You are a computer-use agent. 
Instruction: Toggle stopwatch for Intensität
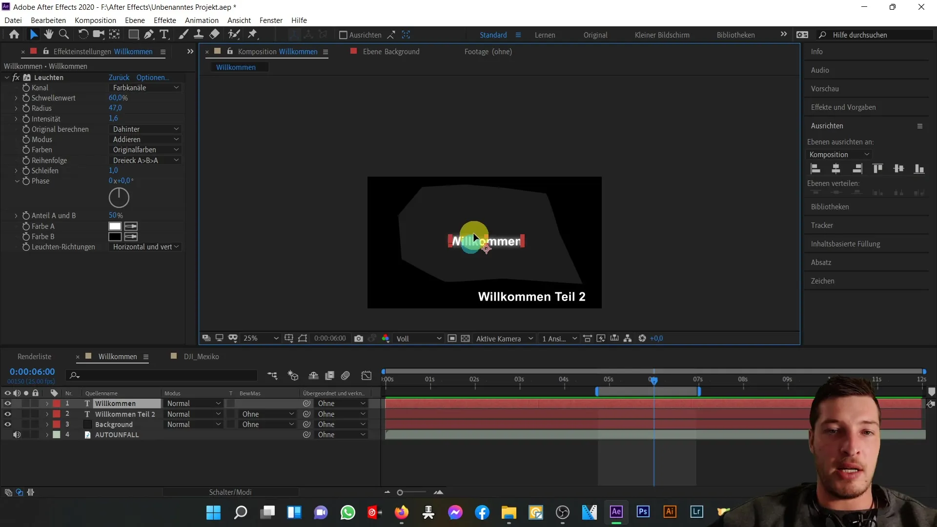(x=26, y=119)
